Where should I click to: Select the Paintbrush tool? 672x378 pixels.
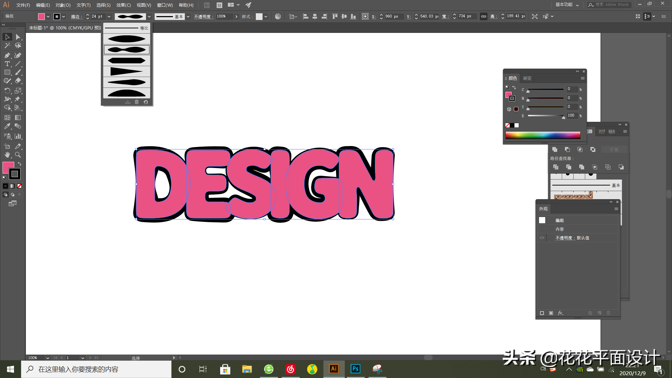click(18, 72)
